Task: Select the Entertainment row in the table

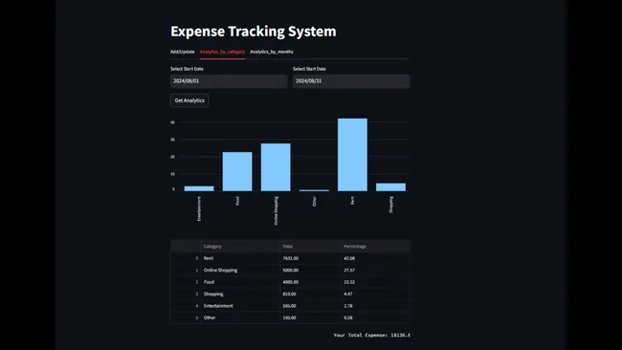Action: [290, 306]
